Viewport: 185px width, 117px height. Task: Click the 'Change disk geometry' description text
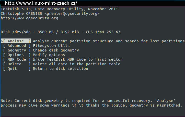(x=56, y=50)
